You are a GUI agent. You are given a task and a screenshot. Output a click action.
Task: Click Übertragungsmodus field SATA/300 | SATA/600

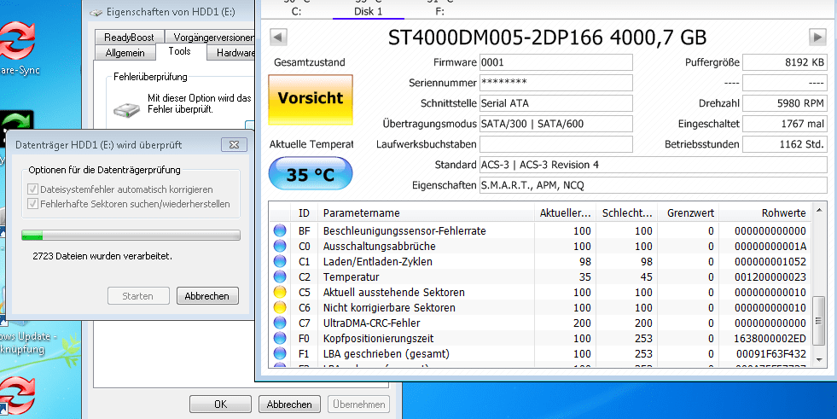pyautogui.click(x=555, y=124)
